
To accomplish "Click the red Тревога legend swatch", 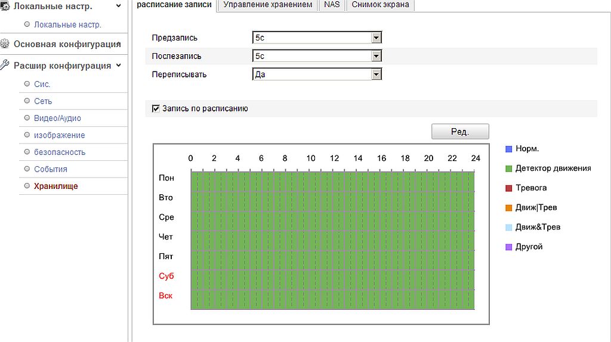I will (x=508, y=188).
